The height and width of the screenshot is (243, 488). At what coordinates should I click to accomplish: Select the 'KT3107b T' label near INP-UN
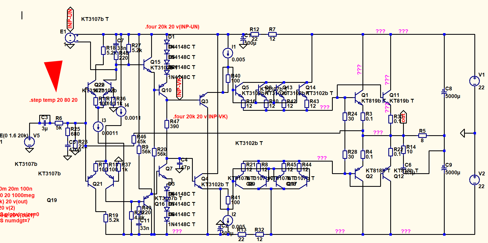(95, 19)
